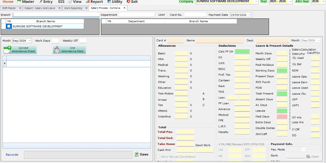
Task: Expand the Company dropdown
Action: [256, 2]
